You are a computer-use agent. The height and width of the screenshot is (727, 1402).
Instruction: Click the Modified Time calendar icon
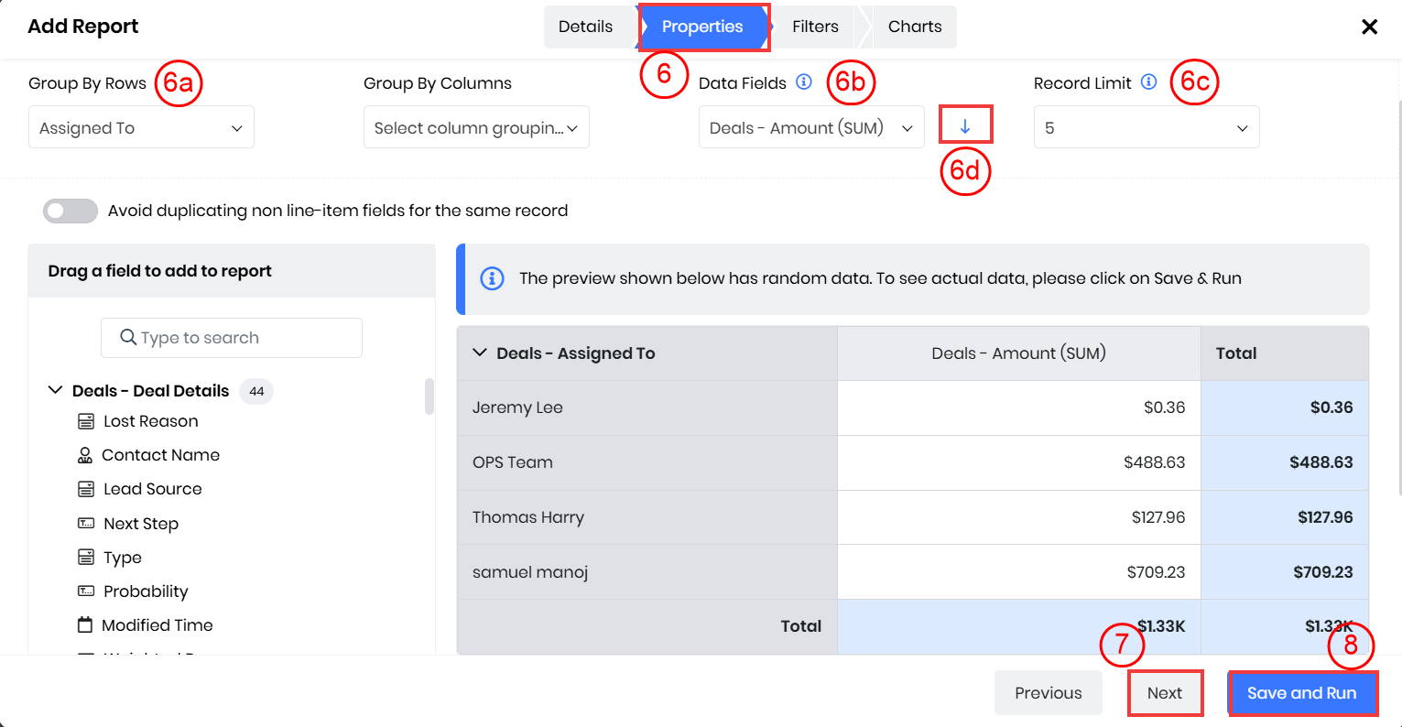(85, 625)
